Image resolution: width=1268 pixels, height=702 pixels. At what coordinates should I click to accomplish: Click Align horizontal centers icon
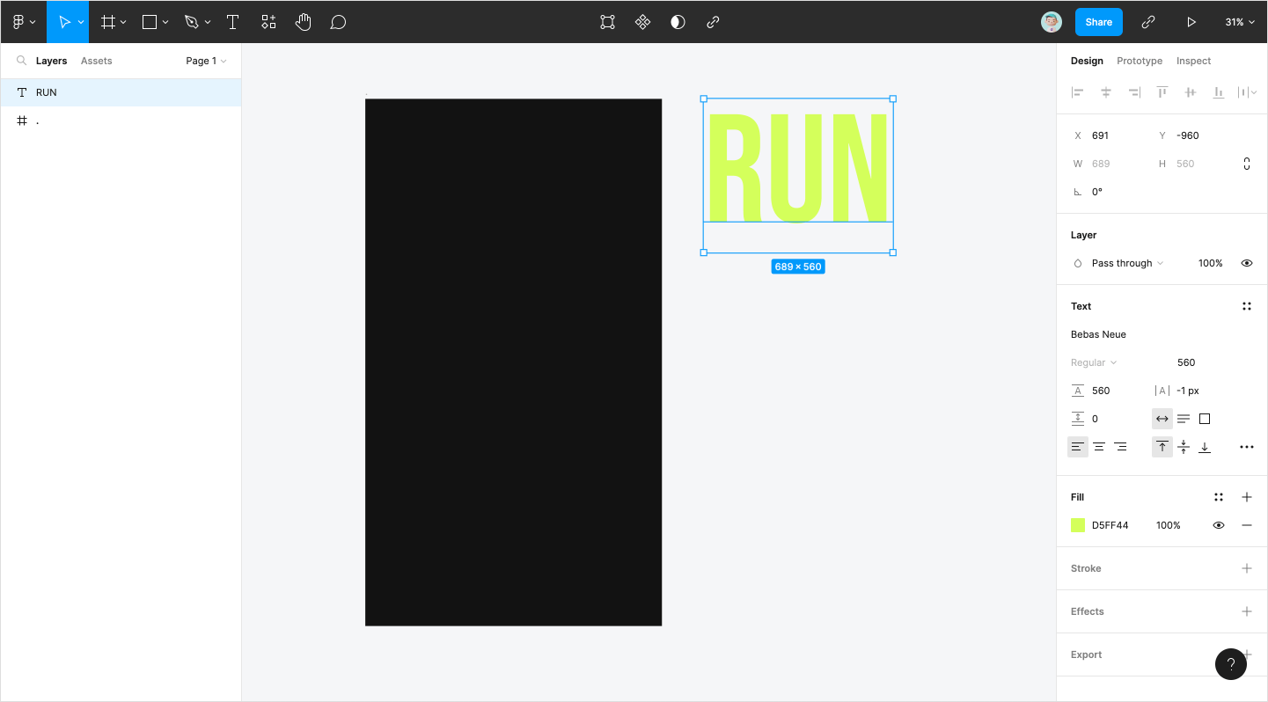1106,92
